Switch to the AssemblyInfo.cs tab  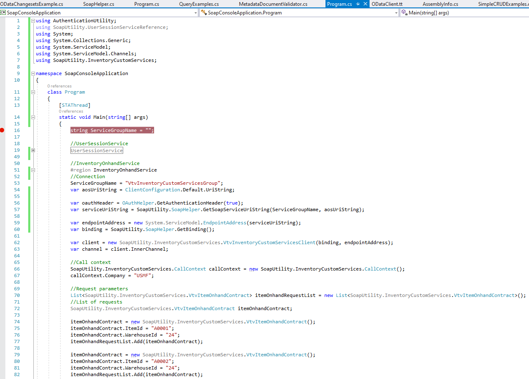pyautogui.click(x=440, y=4)
